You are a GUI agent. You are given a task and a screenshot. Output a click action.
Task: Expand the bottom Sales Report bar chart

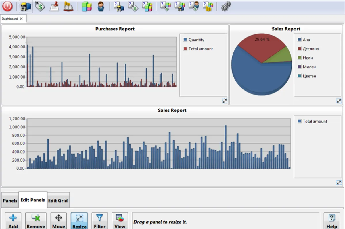point(339,183)
